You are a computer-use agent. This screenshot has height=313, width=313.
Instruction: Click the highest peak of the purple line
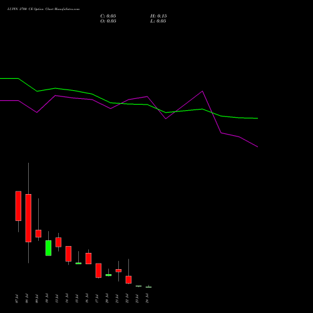point(202,91)
